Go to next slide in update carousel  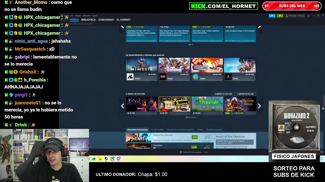point(259,27)
